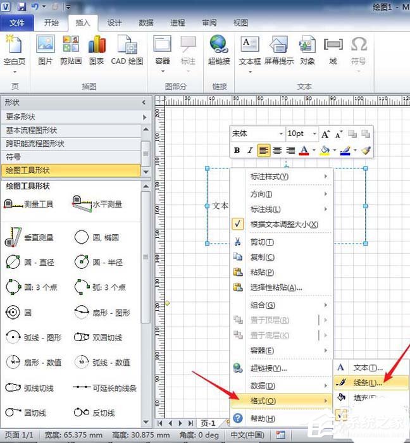Open the 文件 tab

point(17,23)
